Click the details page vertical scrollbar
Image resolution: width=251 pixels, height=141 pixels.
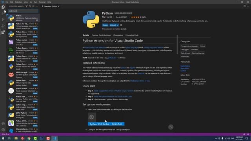[x=177, y=45]
